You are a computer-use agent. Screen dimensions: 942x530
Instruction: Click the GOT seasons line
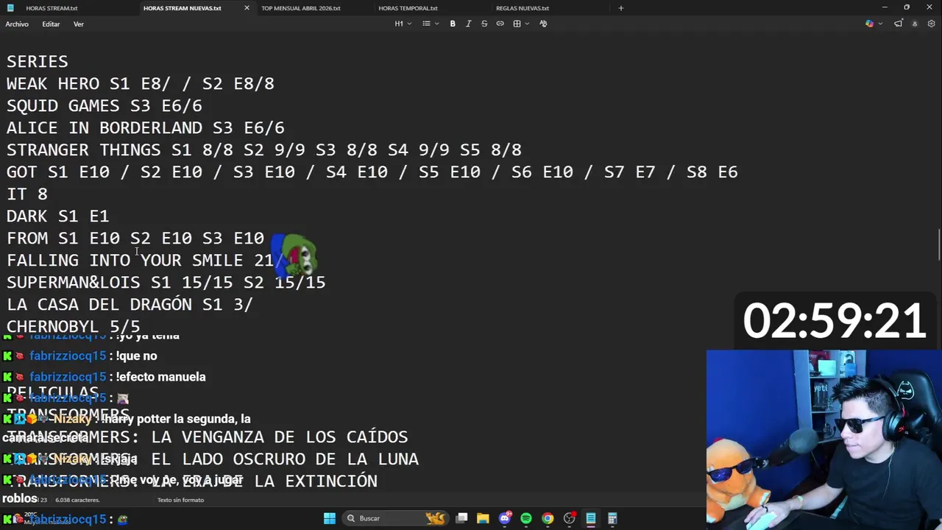(372, 172)
